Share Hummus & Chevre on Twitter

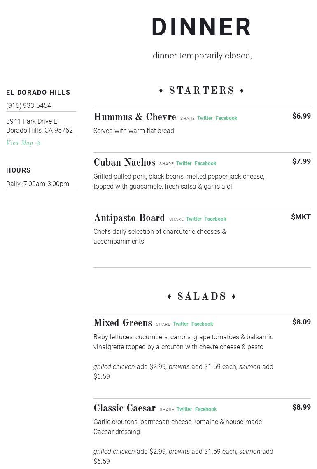tap(205, 118)
